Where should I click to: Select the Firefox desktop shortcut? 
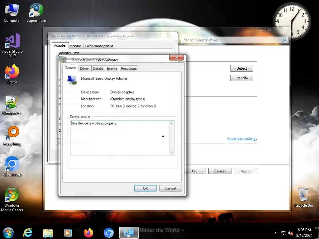[12, 74]
